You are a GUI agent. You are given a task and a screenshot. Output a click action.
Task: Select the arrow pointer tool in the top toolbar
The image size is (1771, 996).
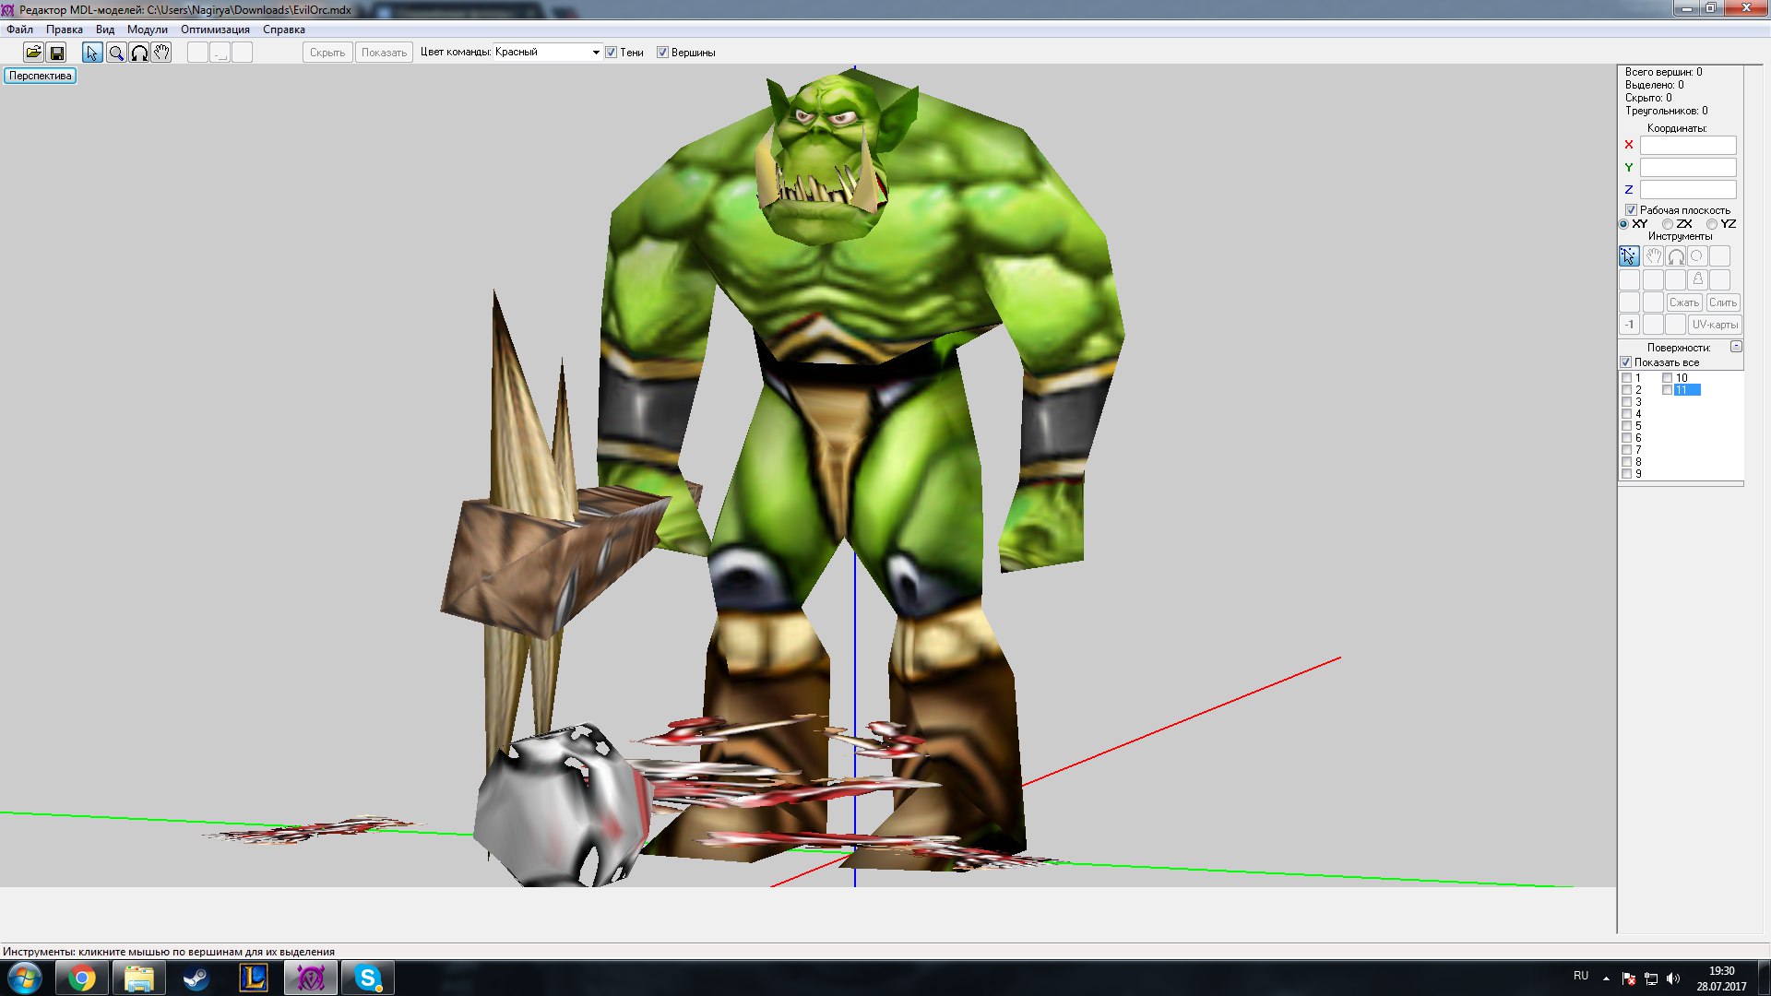pos(92,53)
